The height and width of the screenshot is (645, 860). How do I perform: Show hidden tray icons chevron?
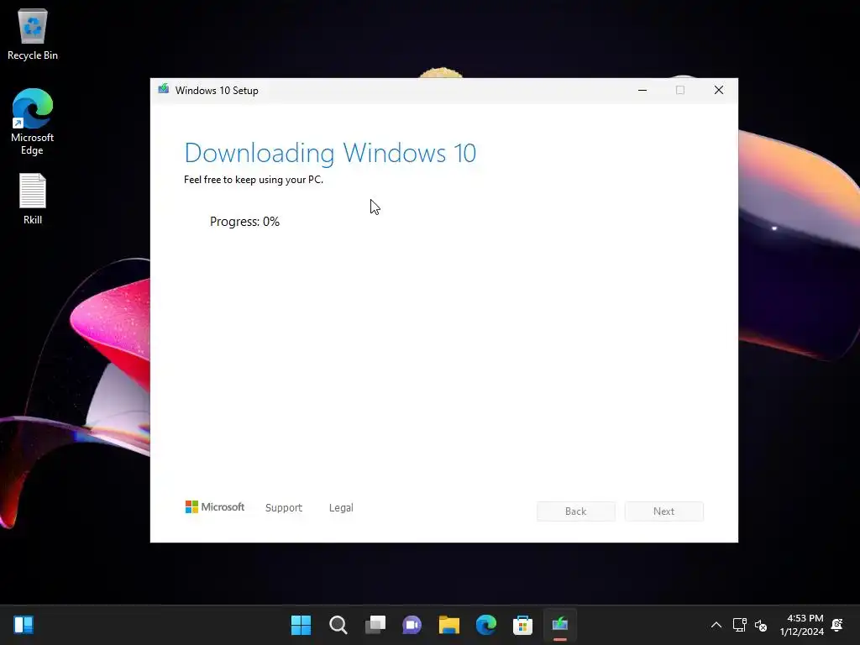tap(716, 625)
